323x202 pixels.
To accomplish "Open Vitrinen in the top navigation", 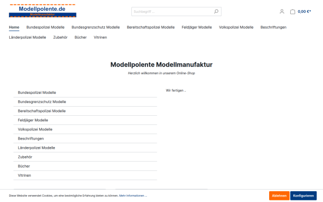I will tap(100, 37).
